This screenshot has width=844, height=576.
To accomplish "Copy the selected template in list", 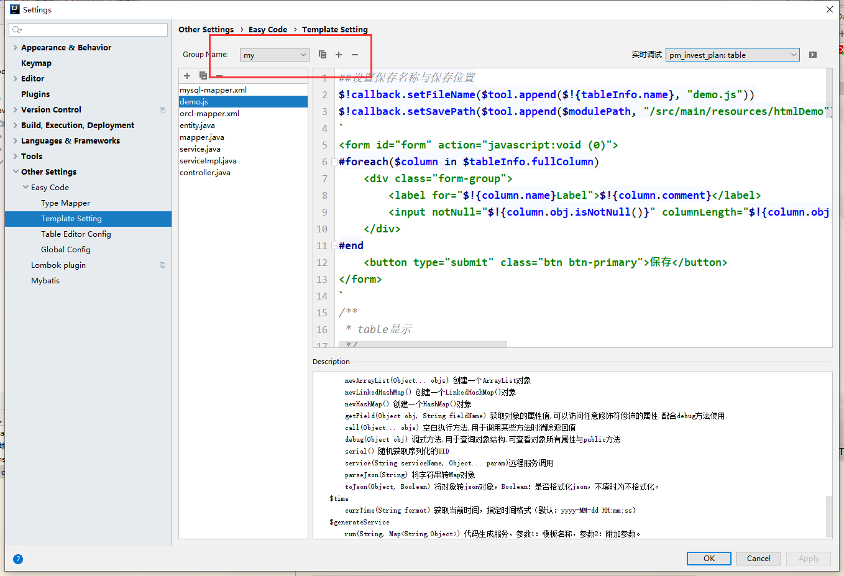I will click(x=203, y=76).
